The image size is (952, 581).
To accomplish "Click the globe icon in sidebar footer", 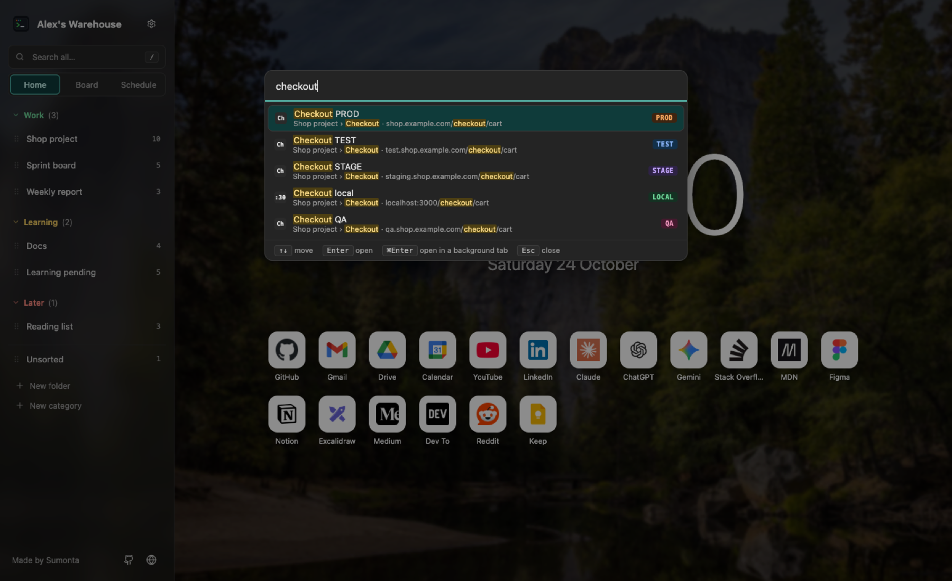I will point(151,560).
